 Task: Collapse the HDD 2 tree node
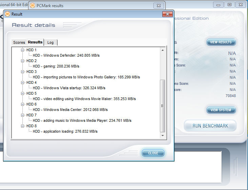pos(23,61)
